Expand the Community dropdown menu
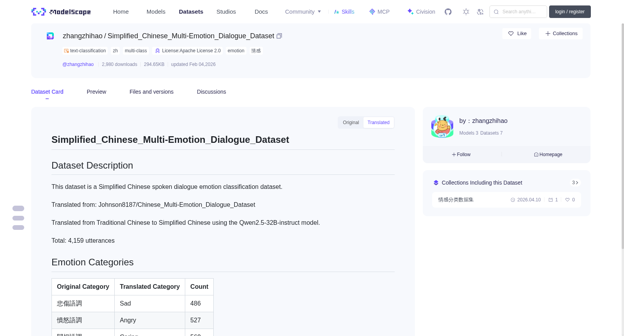 tap(303, 12)
